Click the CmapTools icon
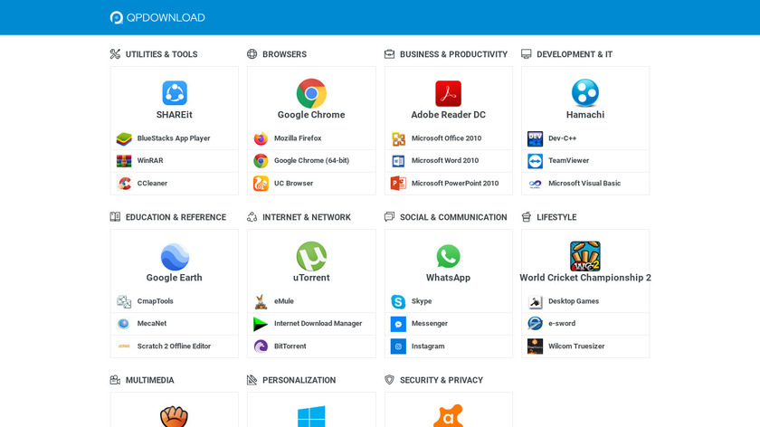The width and height of the screenshot is (760, 427). (x=124, y=301)
